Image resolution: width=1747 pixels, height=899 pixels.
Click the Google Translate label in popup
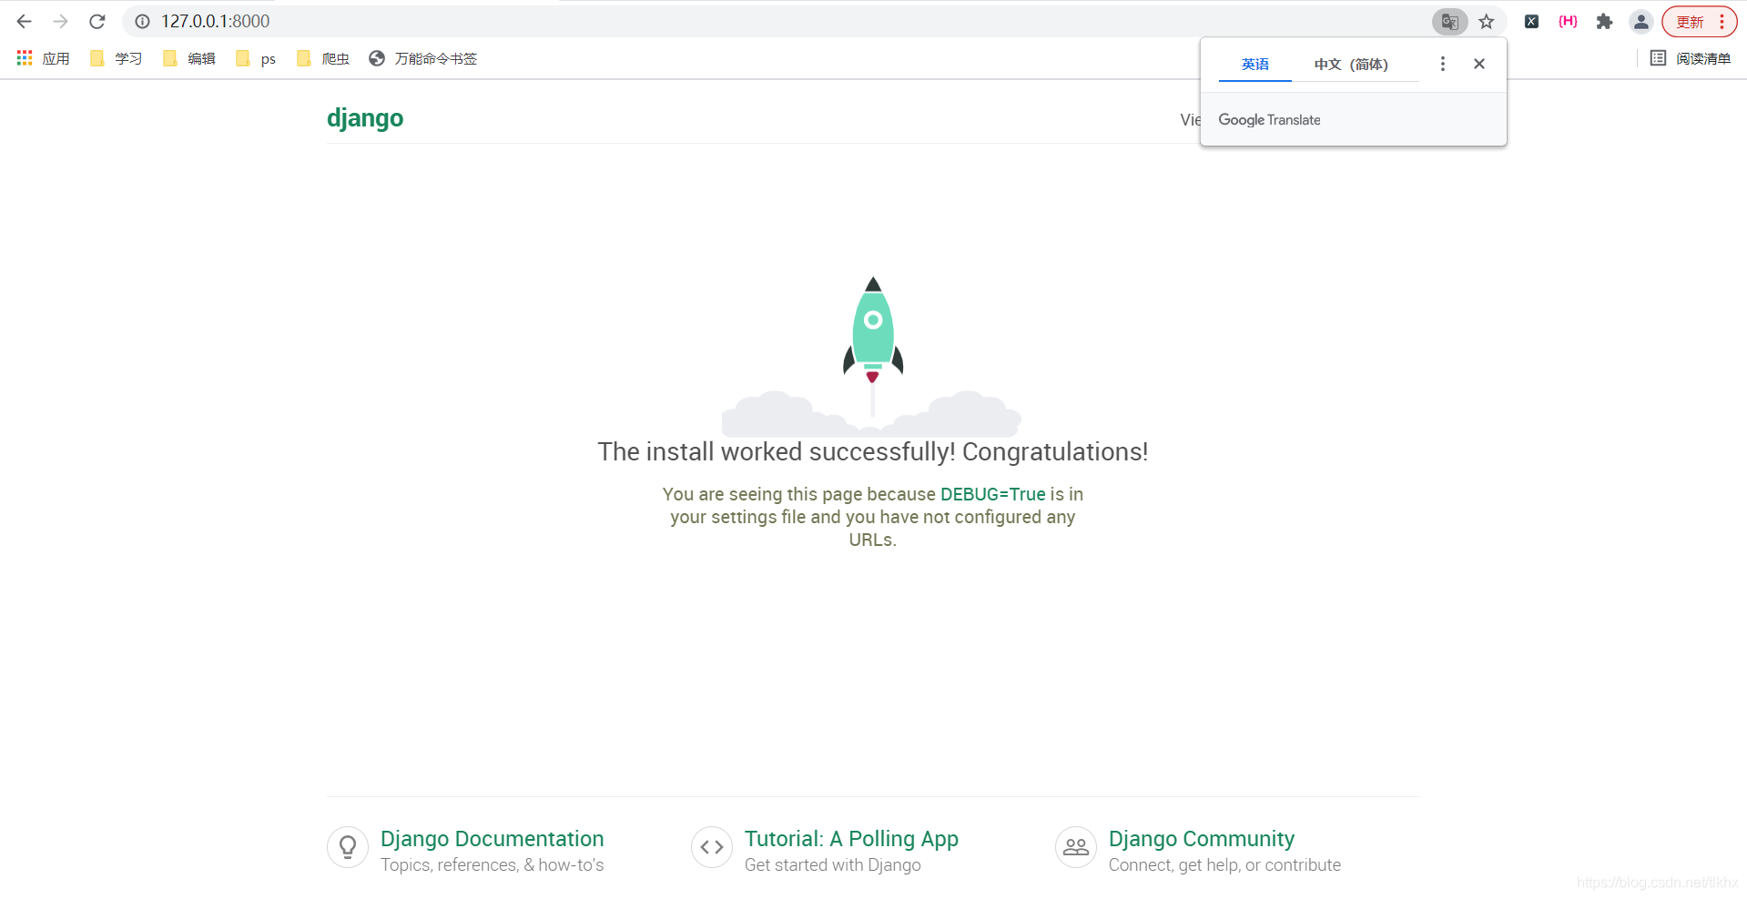pyautogui.click(x=1269, y=120)
